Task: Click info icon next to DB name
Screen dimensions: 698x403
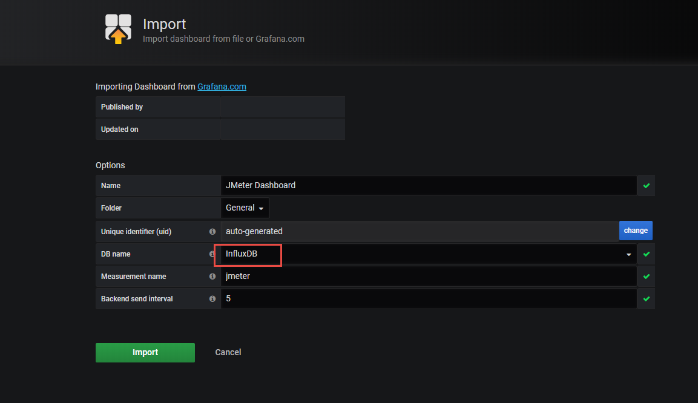Action: pos(212,254)
